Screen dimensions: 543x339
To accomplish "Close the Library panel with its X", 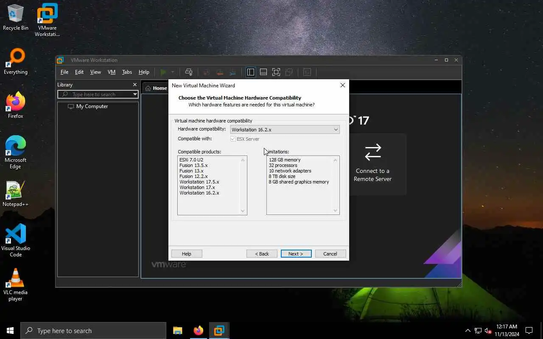I will (135, 85).
